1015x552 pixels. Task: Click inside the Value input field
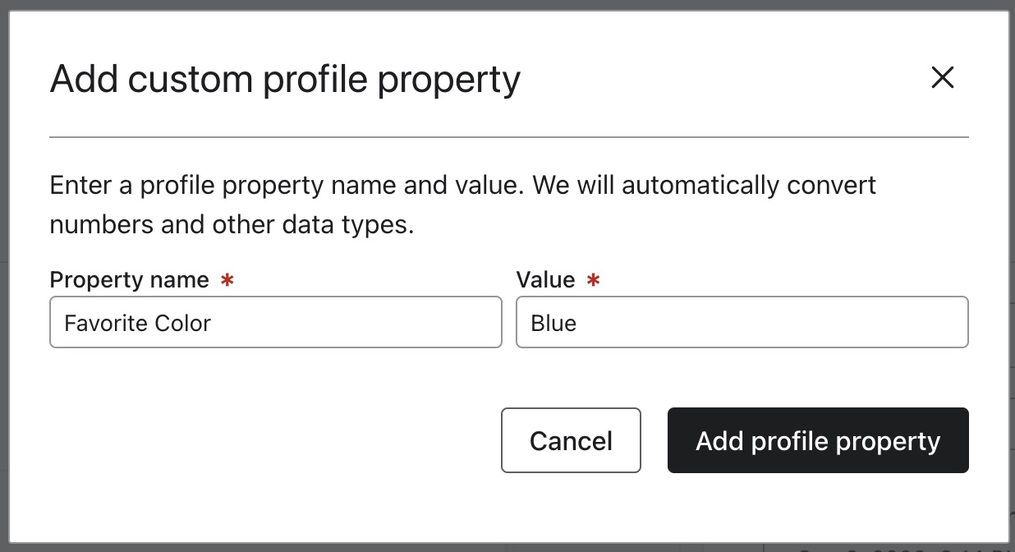(x=742, y=322)
